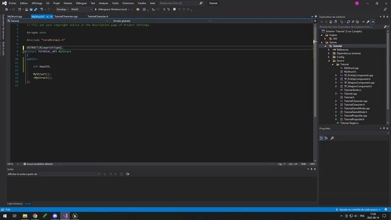Expand the Config folder node
Image resolution: width=391 pixels, height=220 pixels.
(329, 57)
